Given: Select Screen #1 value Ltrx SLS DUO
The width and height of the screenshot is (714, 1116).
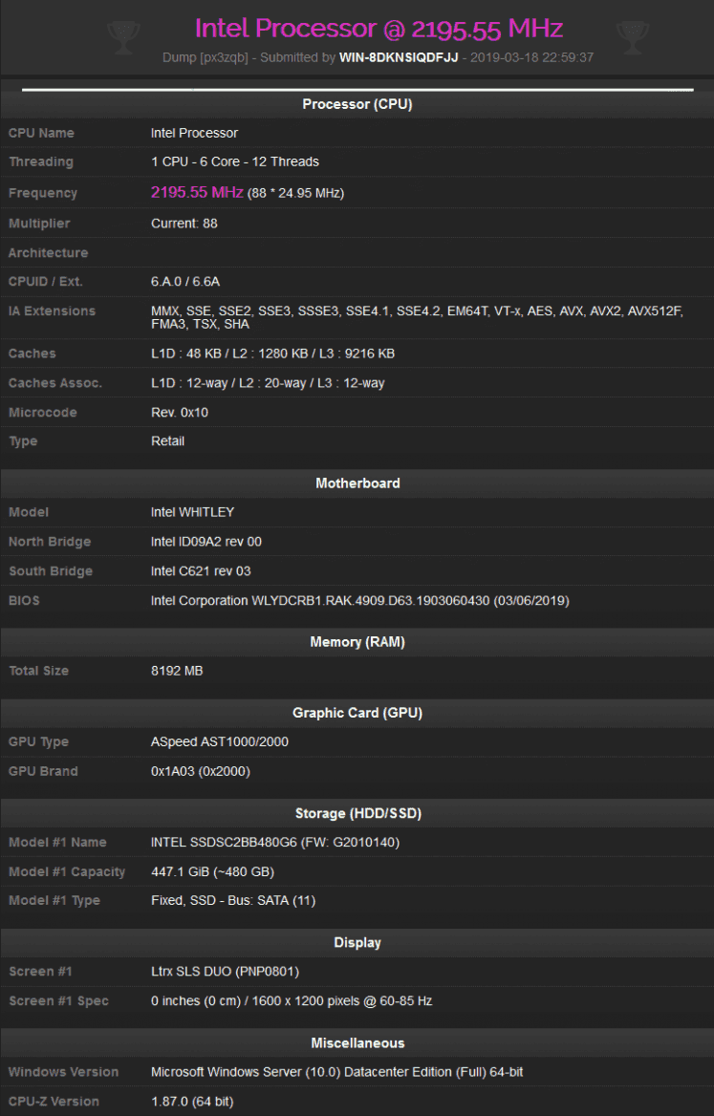Looking at the screenshot, I should tap(225, 972).
